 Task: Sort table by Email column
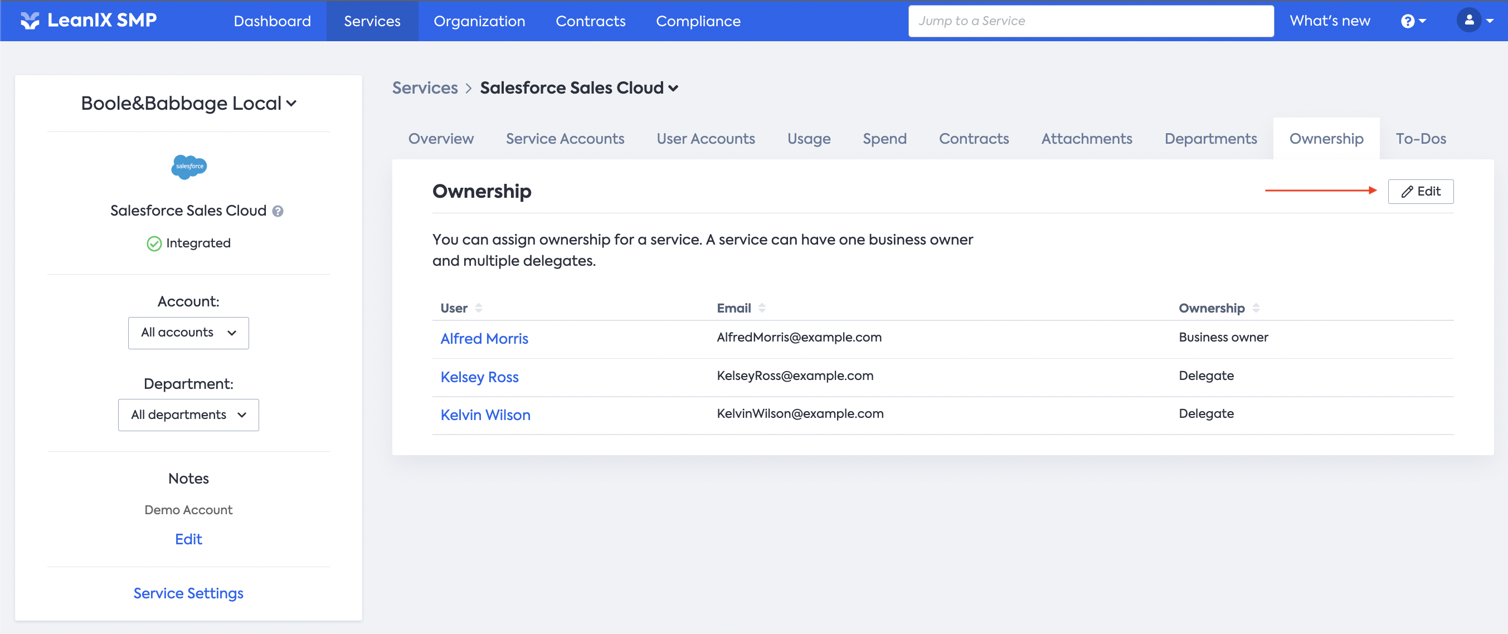[762, 308]
